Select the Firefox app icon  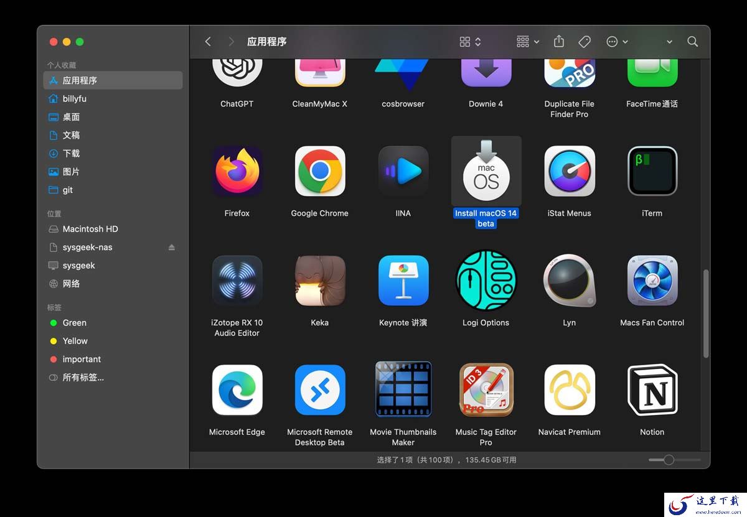click(237, 171)
